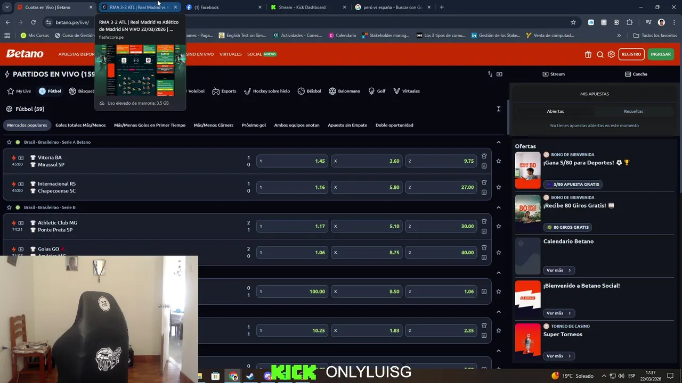The height and width of the screenshot is (383, 682).
Task: Bet on draw at 5.80 for Internacional RS
Action: (367, 187)
